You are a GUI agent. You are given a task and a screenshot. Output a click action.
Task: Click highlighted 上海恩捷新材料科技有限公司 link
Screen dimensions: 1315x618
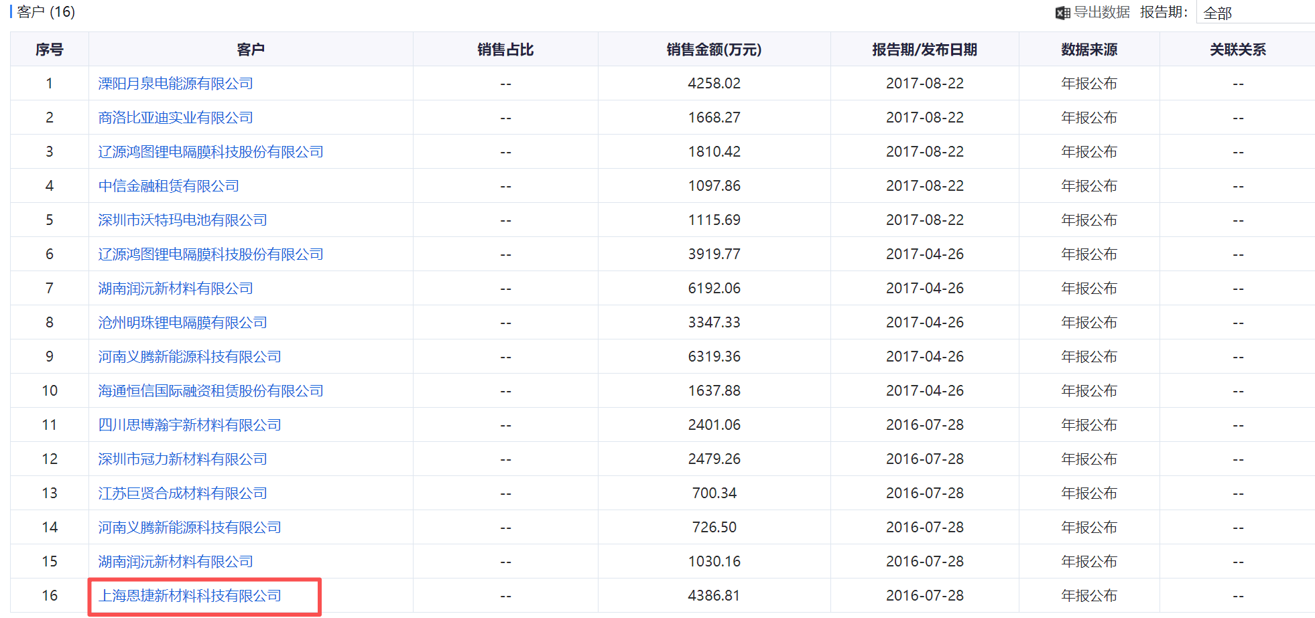pyautogui.click(x=190, y=596)
